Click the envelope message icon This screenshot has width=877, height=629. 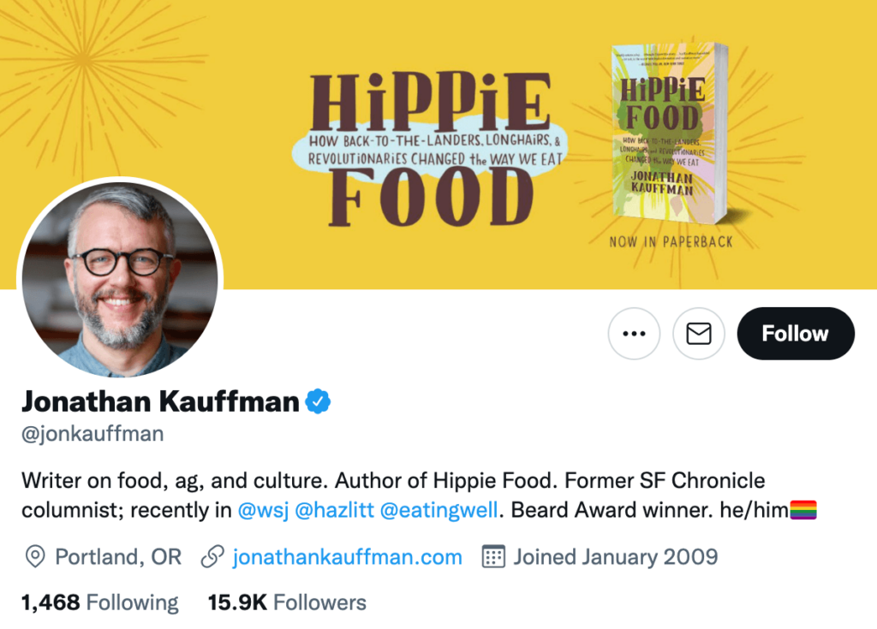point(699,334)
